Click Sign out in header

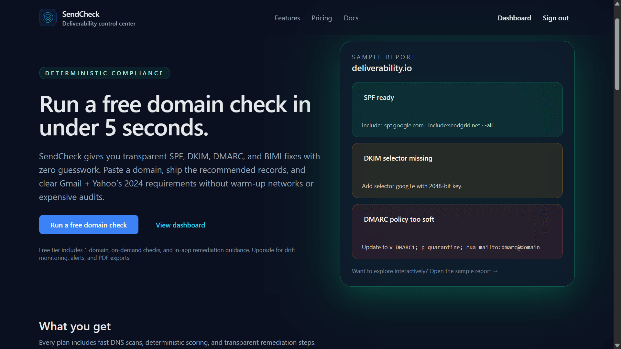point(555,18)
